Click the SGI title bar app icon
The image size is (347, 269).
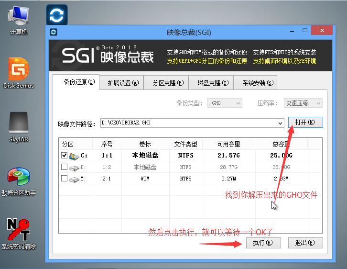click(54, 33)
